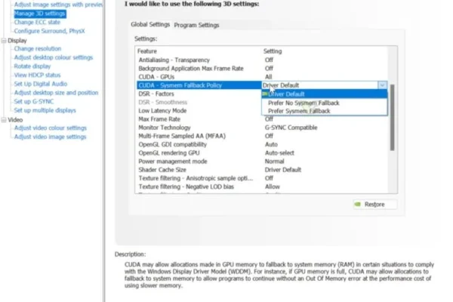Image resolution: width=453 pixels, height=302 pixels.
Task: Select Power management mode row
Action: 262,162
